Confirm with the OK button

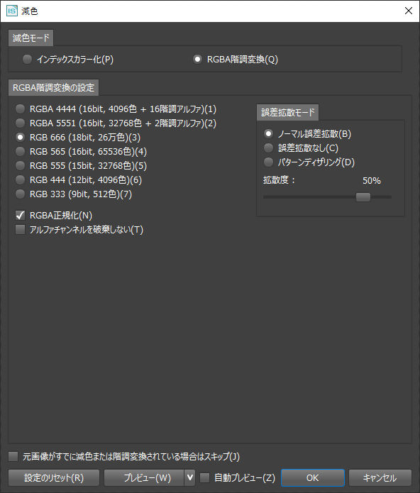[x=313, y=478]
